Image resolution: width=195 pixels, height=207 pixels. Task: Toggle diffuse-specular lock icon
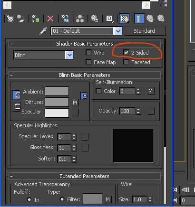[16, 106]
